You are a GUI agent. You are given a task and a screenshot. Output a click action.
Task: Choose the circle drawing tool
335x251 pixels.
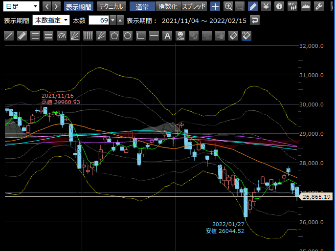128,36
